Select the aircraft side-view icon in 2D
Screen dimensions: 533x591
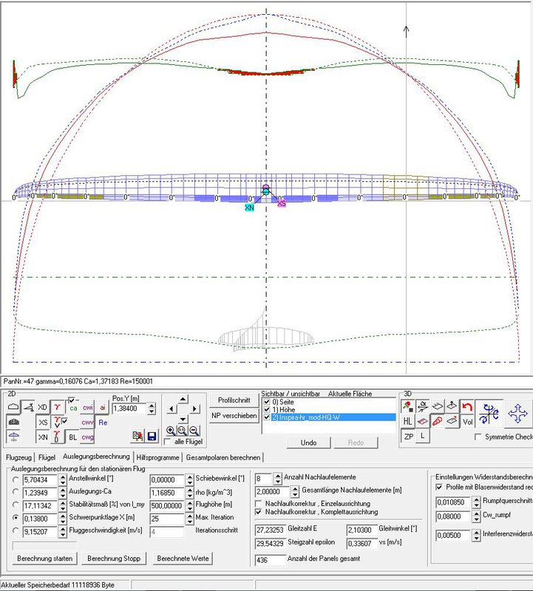[x=28, y=407]
